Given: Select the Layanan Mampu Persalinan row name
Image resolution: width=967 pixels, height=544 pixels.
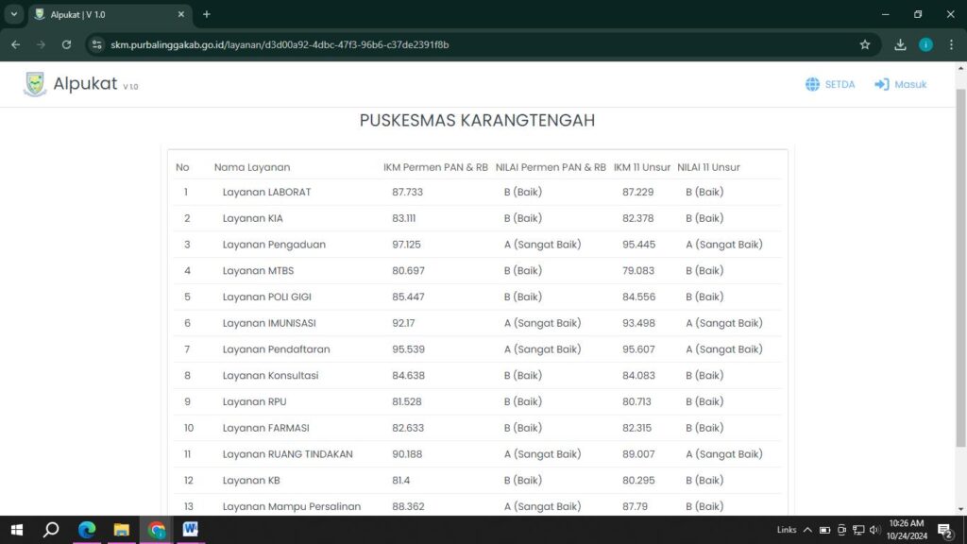Looking at the screenshot, I should (292, 506).
